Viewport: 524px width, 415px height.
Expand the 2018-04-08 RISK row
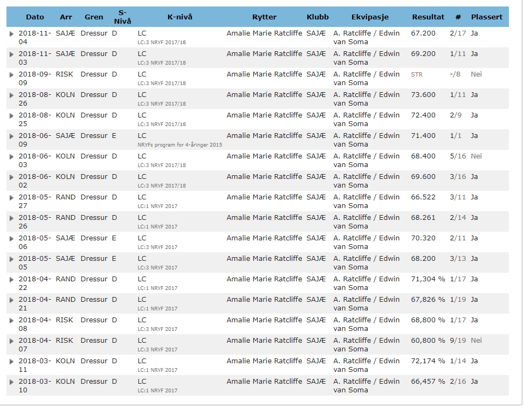(11, 320)
